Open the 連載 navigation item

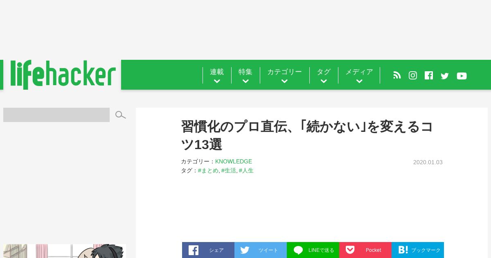pos(217,72)
